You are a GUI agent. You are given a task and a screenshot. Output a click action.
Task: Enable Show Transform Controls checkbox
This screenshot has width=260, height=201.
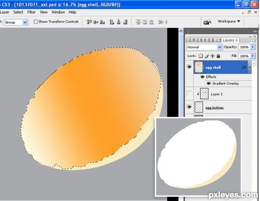click(x=35, y=22)
